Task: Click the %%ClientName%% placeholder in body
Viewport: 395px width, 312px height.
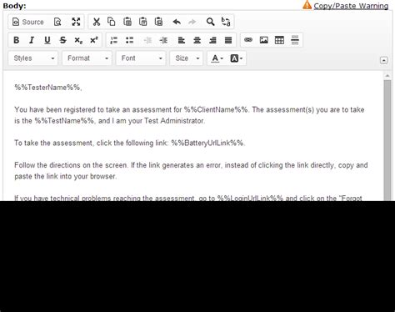Action: tap(216, 110)
